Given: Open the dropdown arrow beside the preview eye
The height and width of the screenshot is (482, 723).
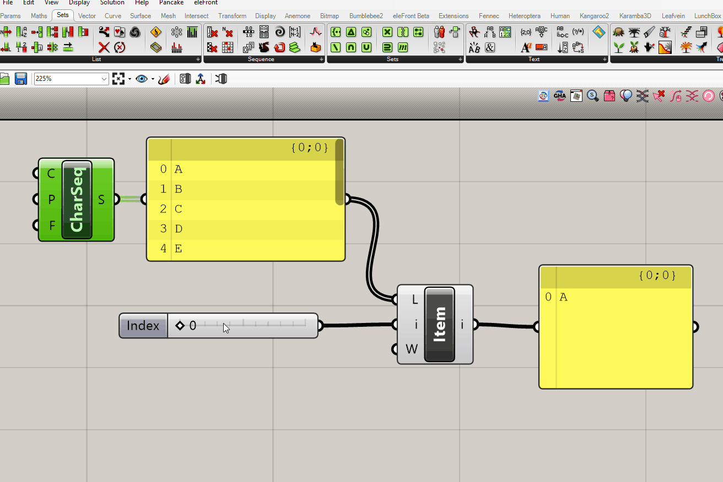Looking at the screenshot, I should 153,79.
